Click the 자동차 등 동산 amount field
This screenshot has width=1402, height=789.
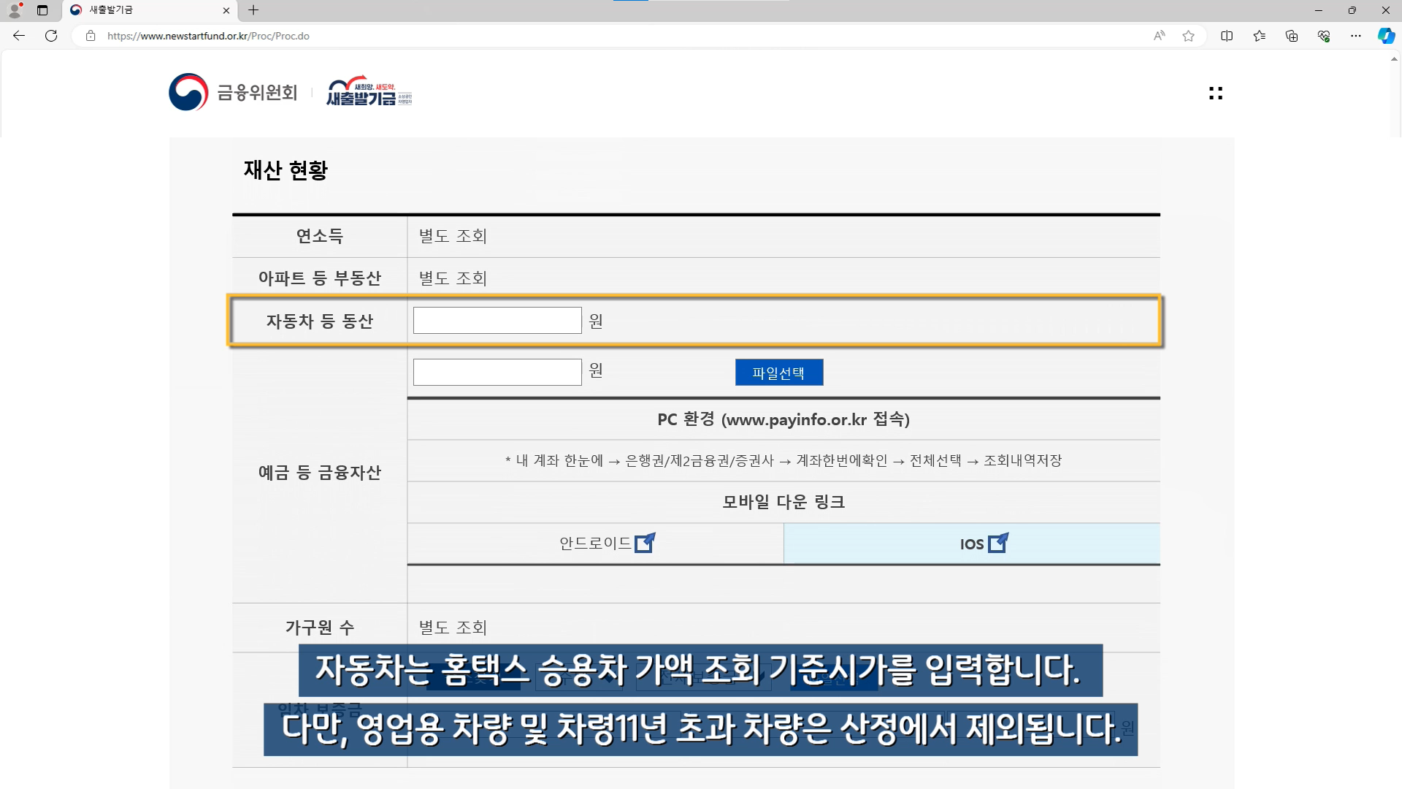(x=497, y=321)
